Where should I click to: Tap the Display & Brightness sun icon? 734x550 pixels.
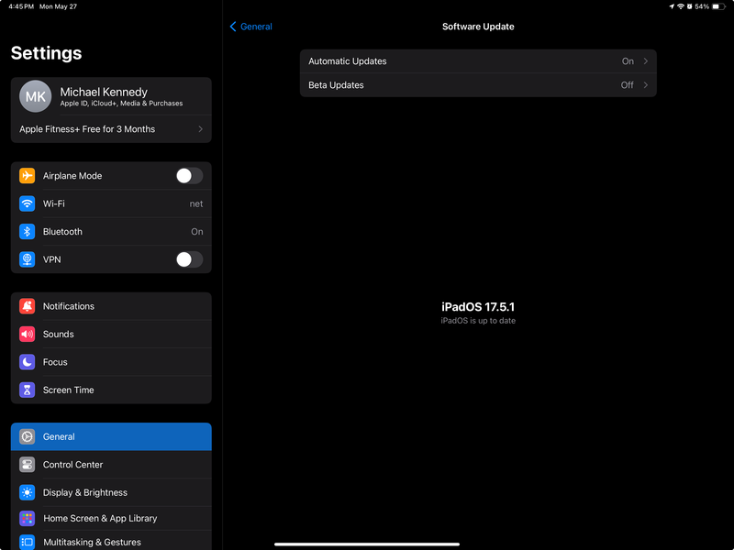pos(28,492)
